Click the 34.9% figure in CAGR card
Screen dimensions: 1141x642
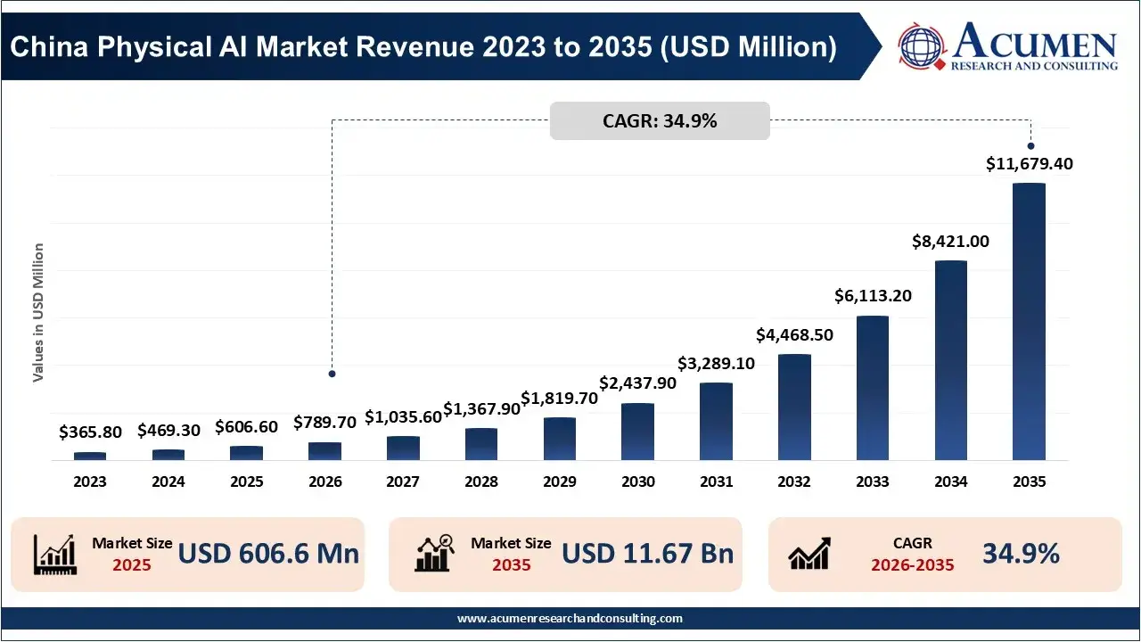pos(1022,554)
